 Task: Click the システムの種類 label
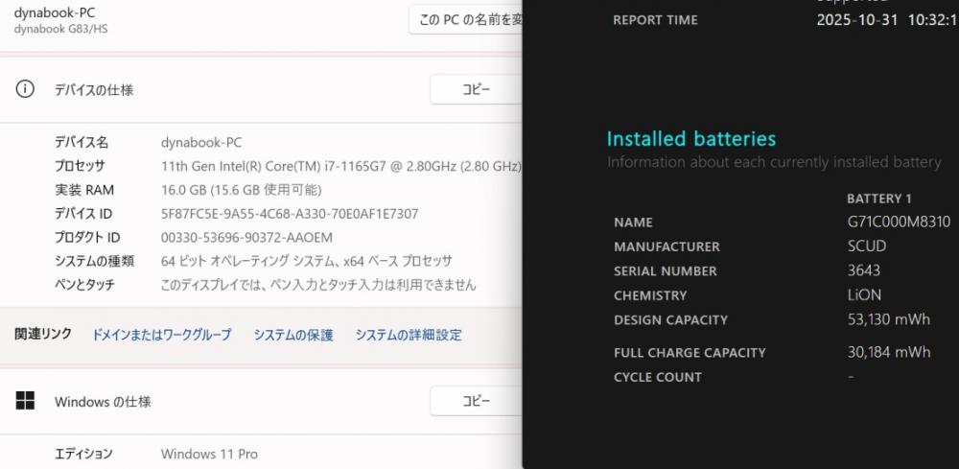[94, 261]
